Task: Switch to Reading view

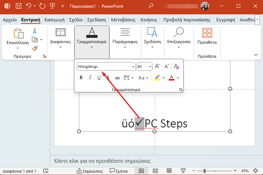Action: [x=169, y=171]
